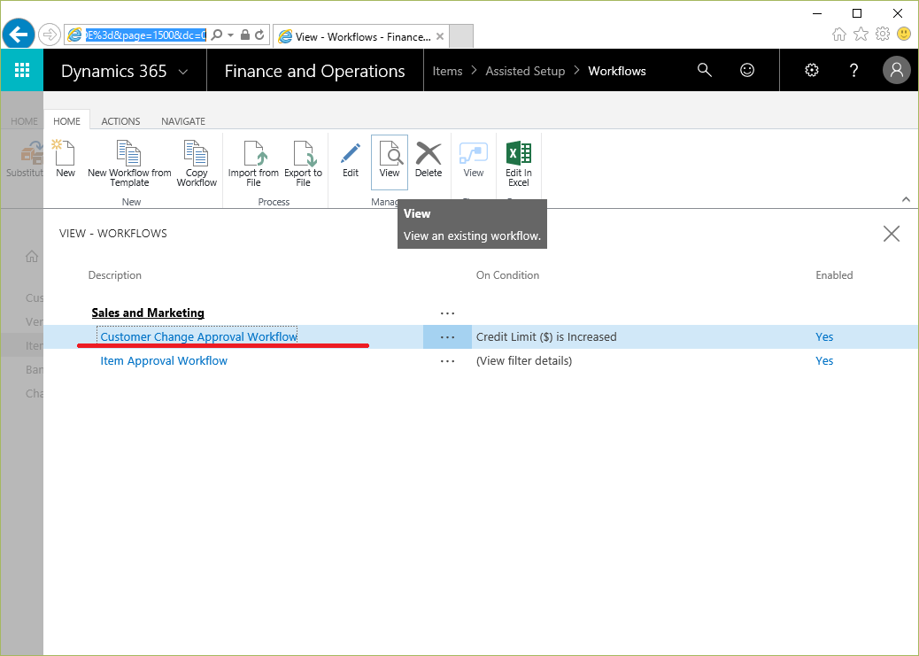Image resolution: width=919 pixels, height=656 pixels.
Task: Collapse the ribbon with the caret
Action: coord(906,199)
